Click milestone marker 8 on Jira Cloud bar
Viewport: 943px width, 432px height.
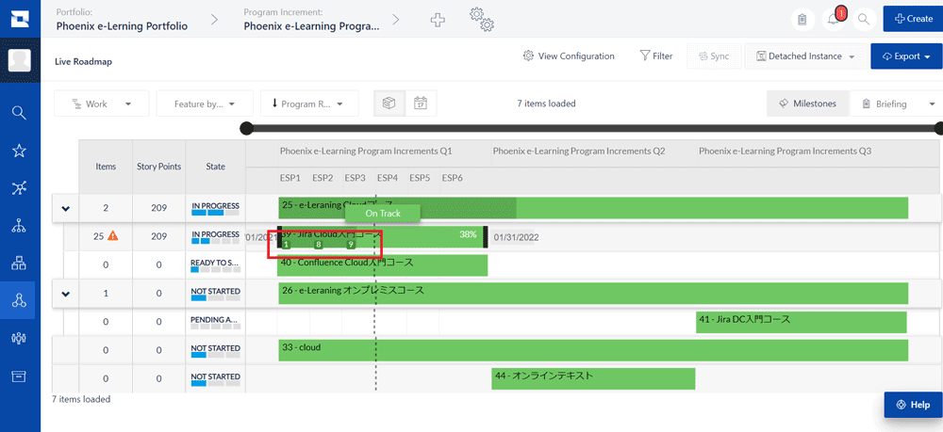[319, 244]
